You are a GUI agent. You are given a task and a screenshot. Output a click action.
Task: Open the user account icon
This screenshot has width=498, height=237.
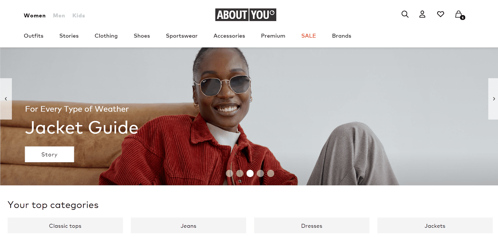pos(422,14)
